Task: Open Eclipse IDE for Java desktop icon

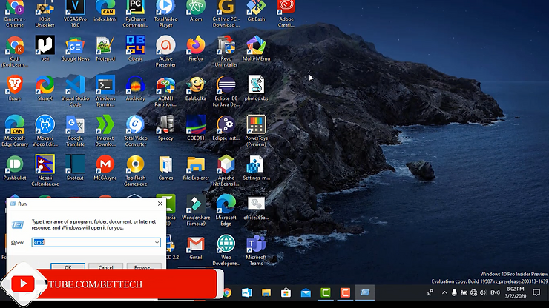Action: point(226,91)
